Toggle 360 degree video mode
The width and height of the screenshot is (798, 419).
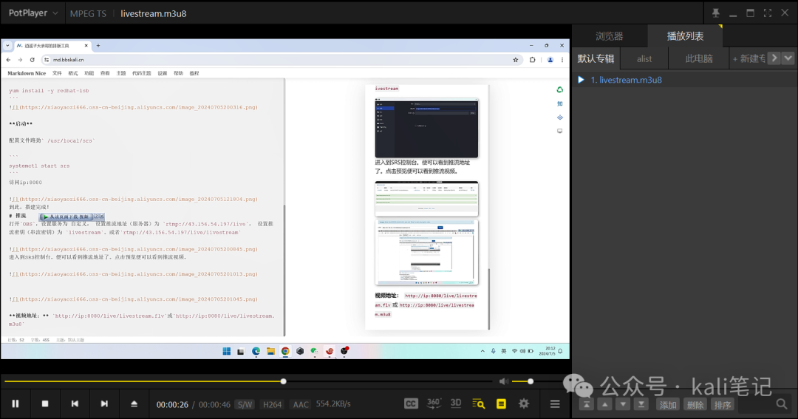tap(434, 403)
